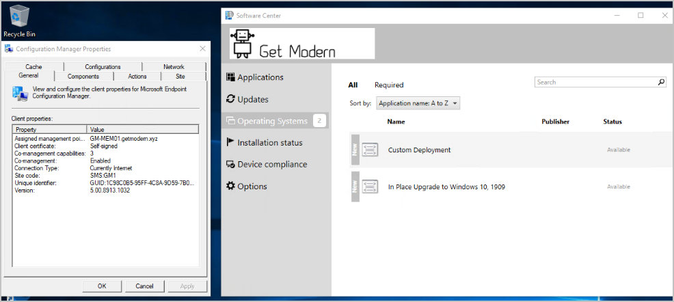674x302 pixels.
Task: Open Installation status section
Action: (270, 143)
